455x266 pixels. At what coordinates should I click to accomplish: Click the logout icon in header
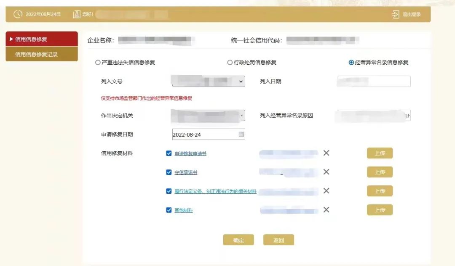(395, 15)
